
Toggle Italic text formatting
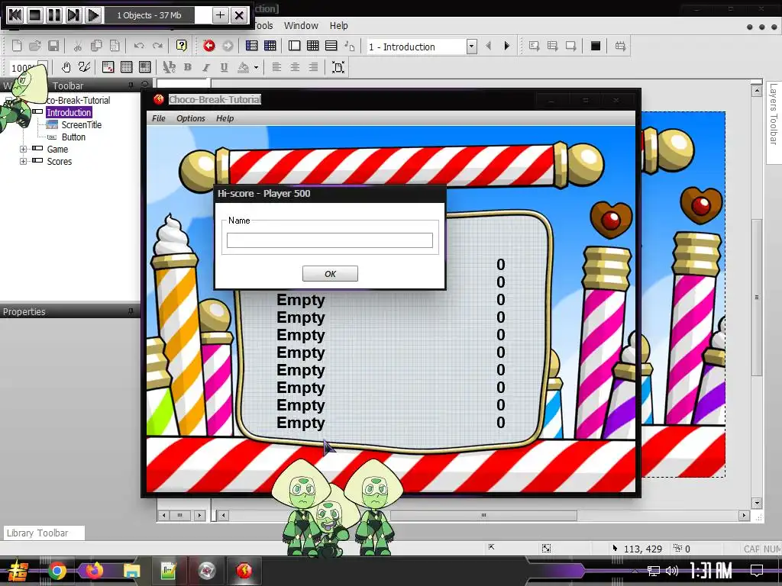tap(206, 67)
